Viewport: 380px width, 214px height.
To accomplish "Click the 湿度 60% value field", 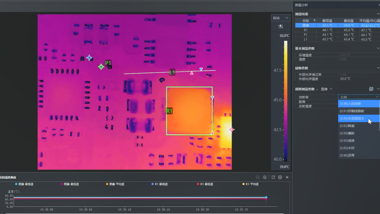I will [x=359, y=59].
